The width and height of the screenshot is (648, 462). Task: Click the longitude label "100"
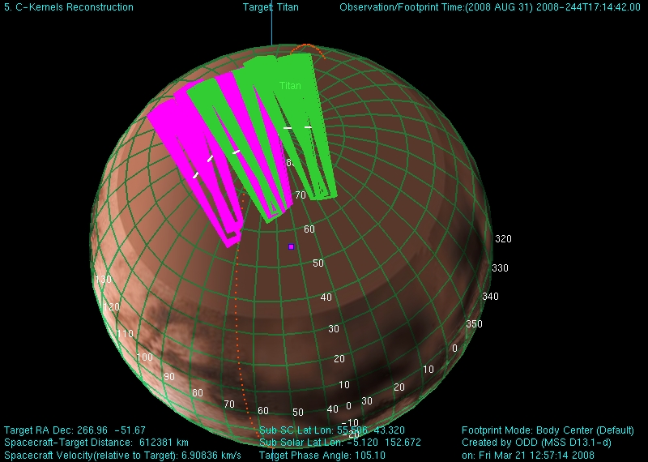click(x=145, y=357)
